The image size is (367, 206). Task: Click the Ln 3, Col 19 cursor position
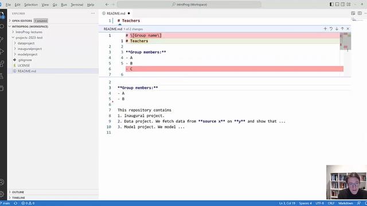tap(287, 203)
